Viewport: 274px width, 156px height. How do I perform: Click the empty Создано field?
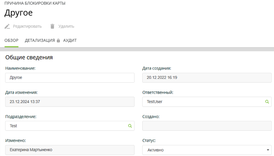pyautogui.click(x=207, y=126)
